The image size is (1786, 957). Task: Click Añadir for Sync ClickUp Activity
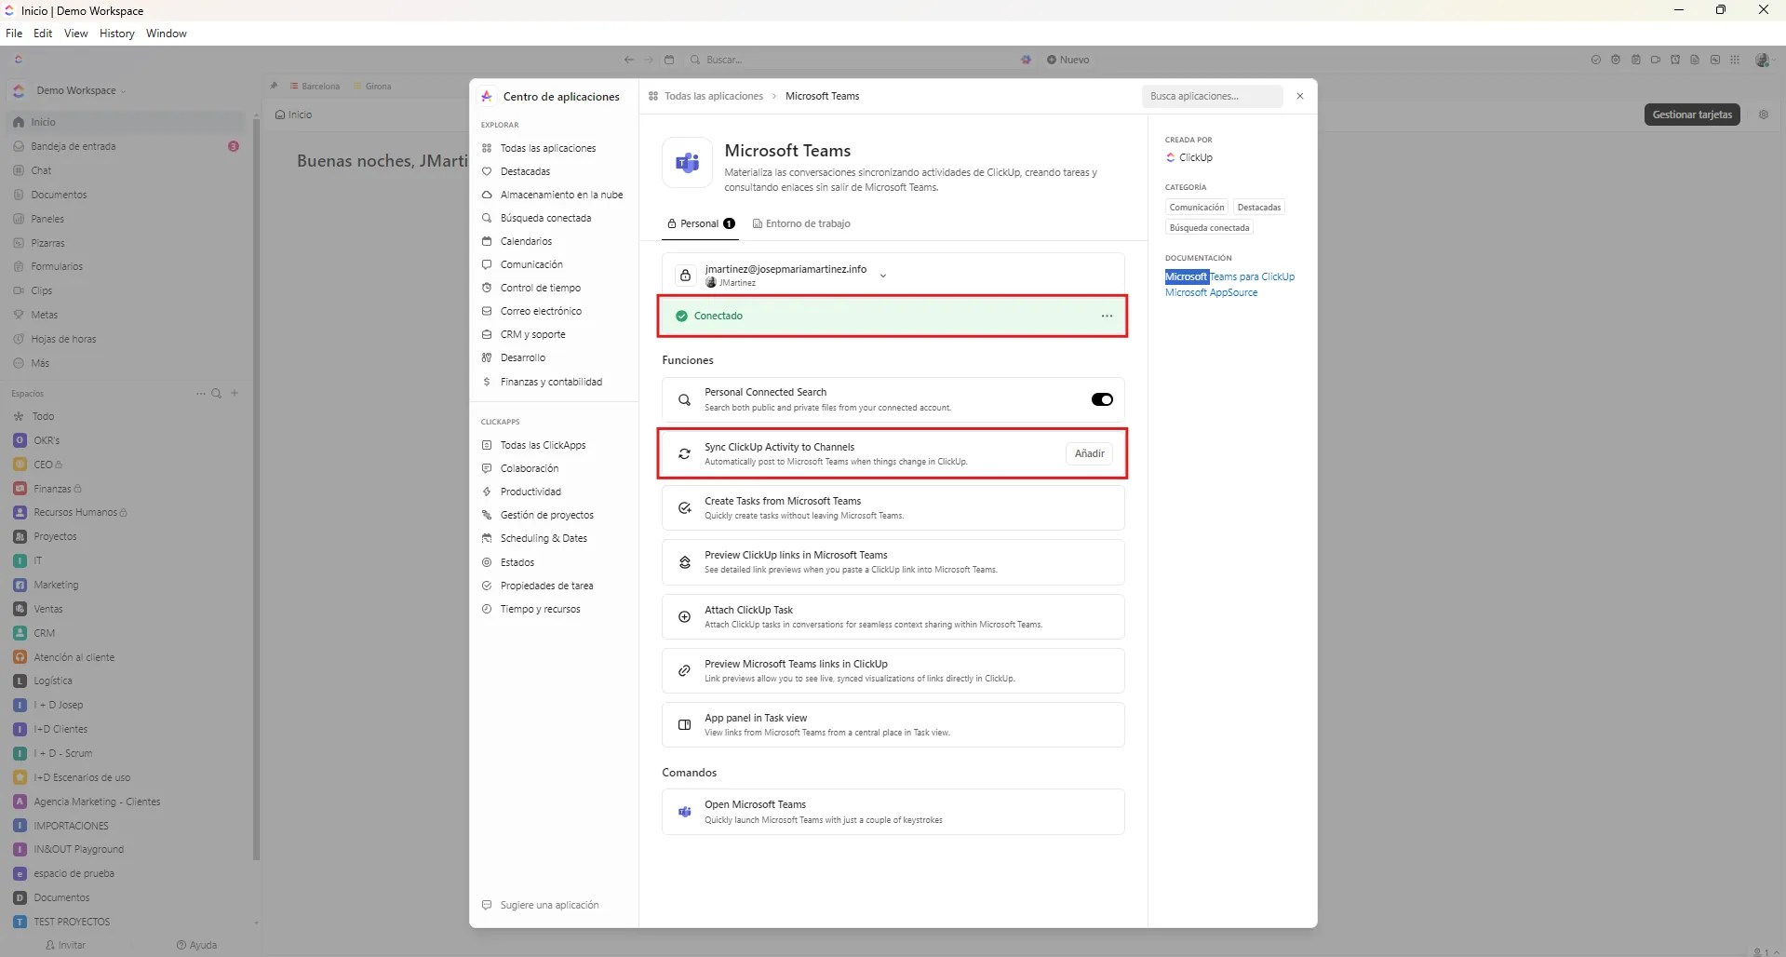pos(1089,453)
